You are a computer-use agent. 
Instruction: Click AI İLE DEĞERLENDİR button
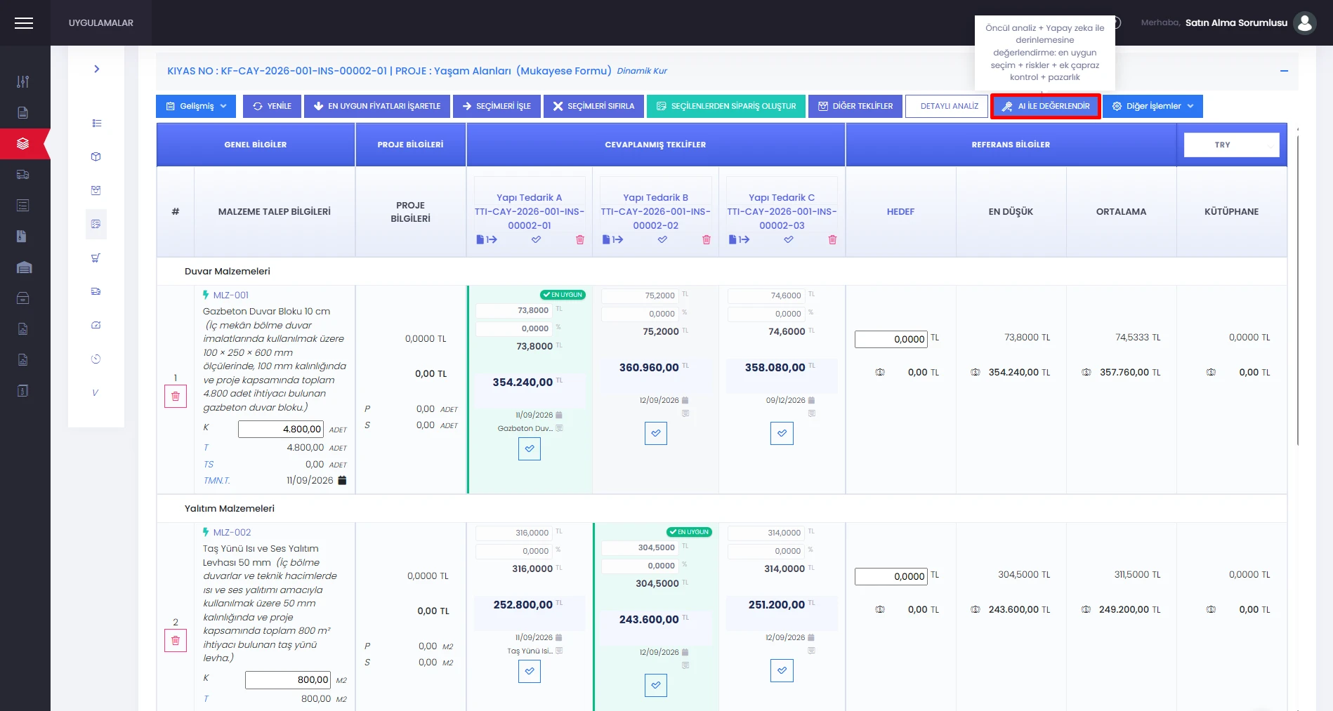1046,106
